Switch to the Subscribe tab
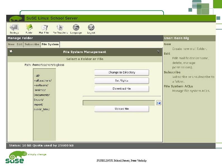 [x=32, y=44]
